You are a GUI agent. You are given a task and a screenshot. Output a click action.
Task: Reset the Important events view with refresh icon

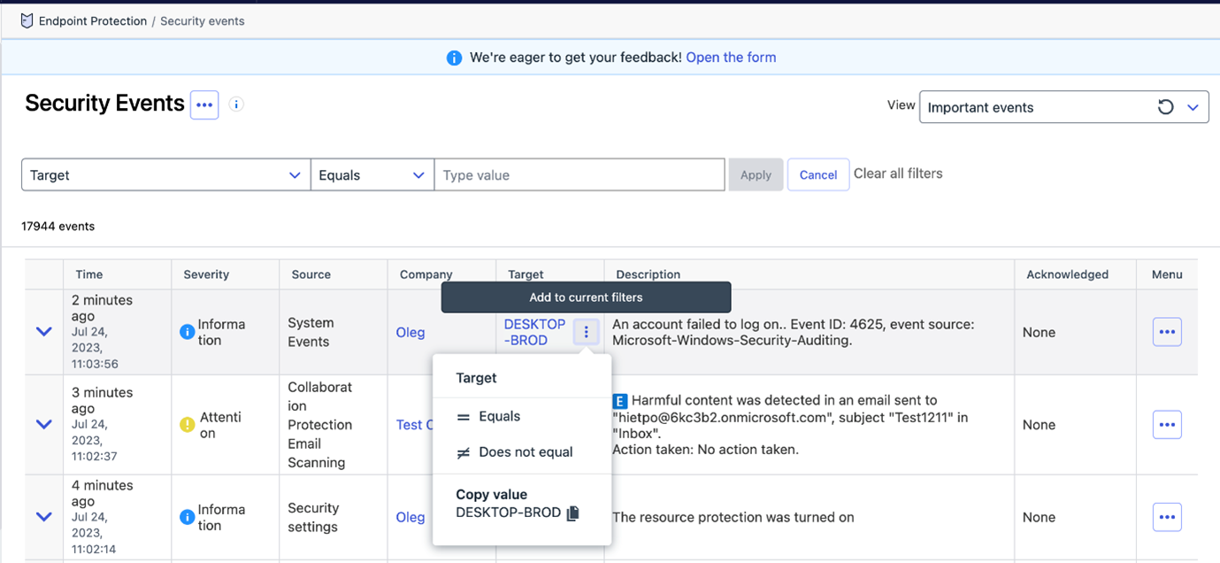(1166, 107)
